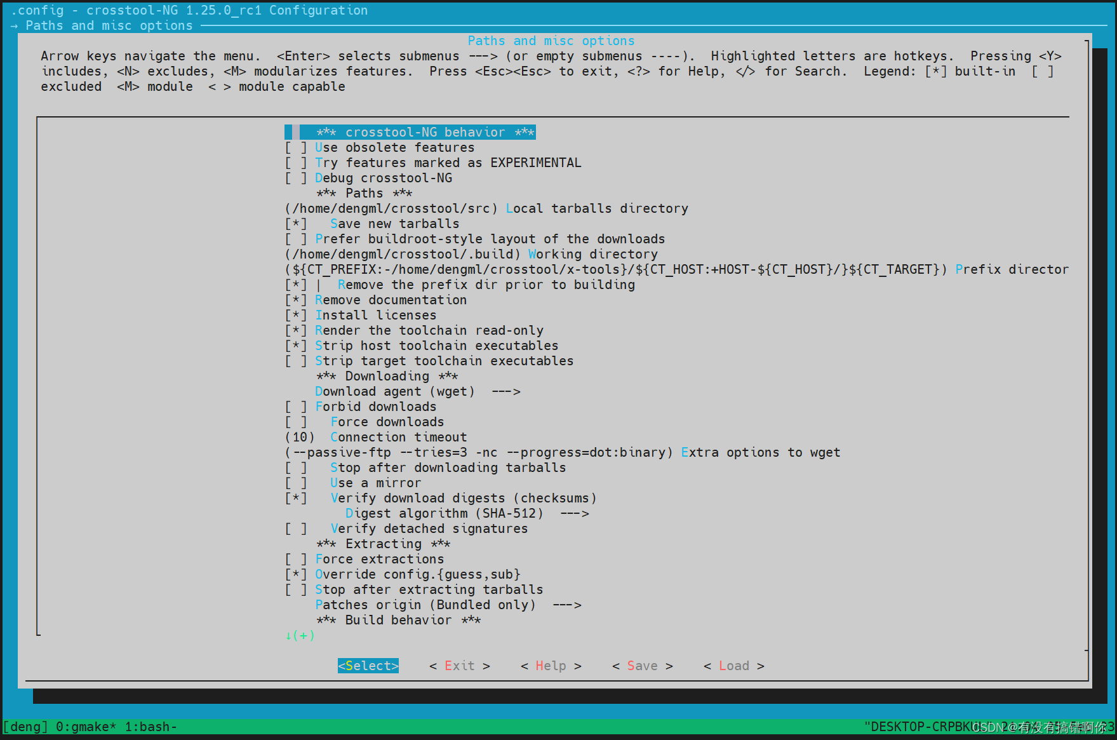The height and width of the screenshot is (740, 1117).
Task: Click Paths and misc options breadcrumb
Action: (109, 25)
